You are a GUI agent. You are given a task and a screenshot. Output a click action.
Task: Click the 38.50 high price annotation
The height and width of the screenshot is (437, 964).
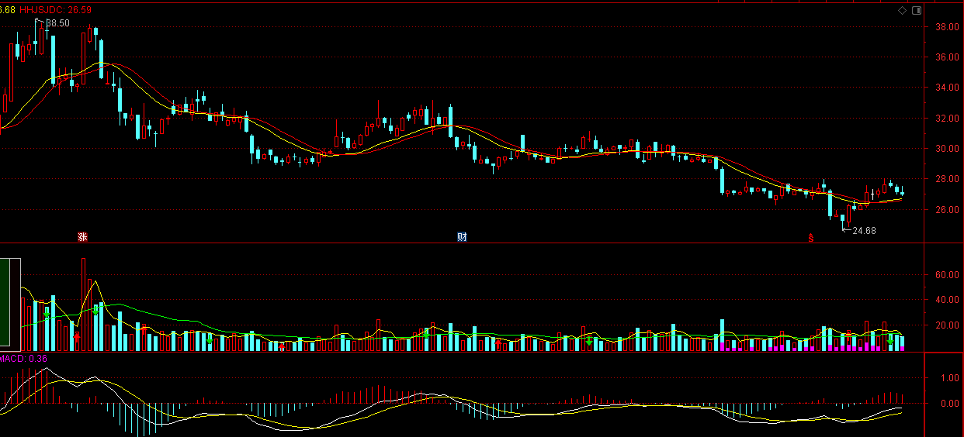click(57, 23)
